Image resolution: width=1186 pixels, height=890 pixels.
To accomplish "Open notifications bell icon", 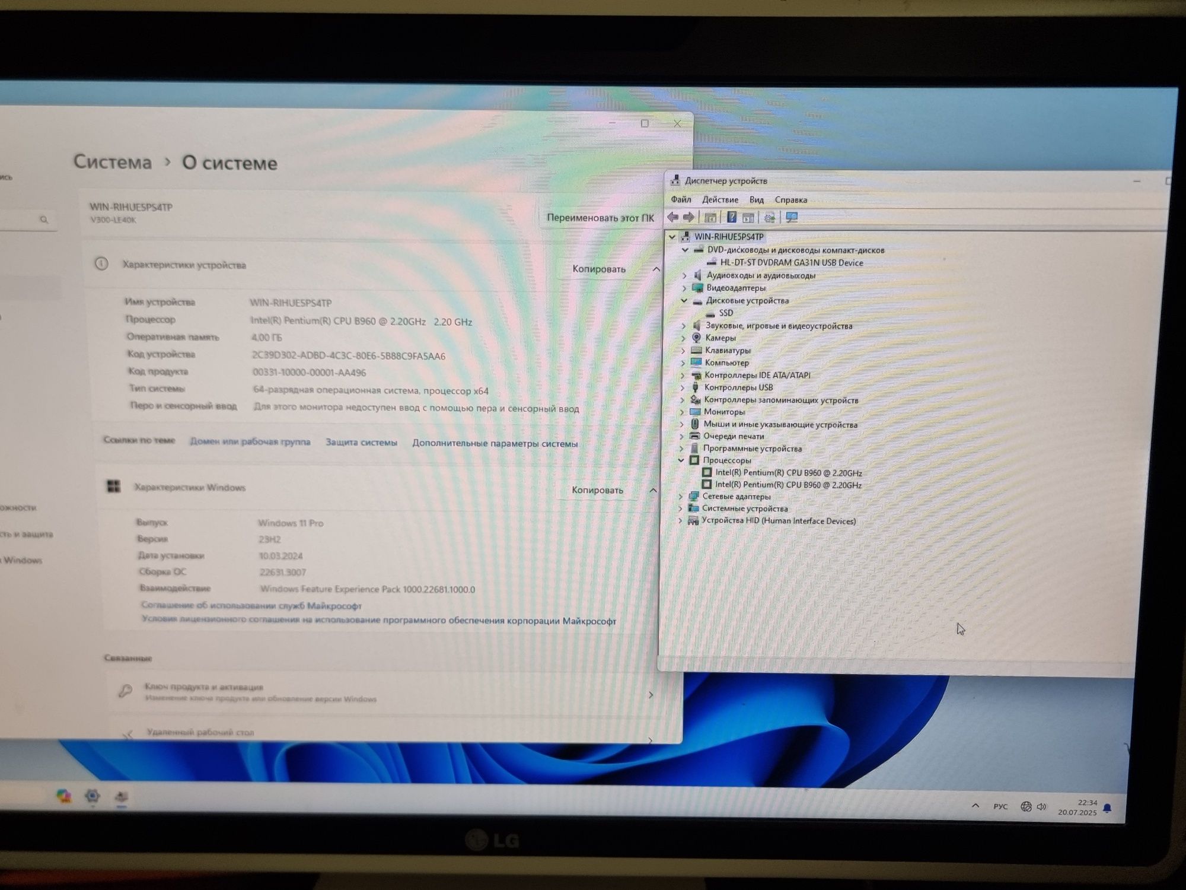I will [x=1107, y=808].
